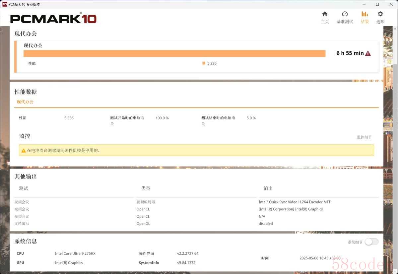The width and height of the screenshot is (398, 274).
Task: Switch to the 结果 results view
Action: click(x=365, y=17)
